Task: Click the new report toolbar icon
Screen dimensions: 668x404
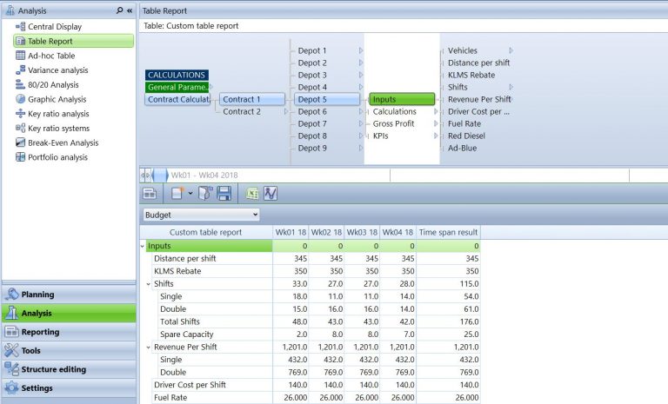Action: click(x=177, y=193)
